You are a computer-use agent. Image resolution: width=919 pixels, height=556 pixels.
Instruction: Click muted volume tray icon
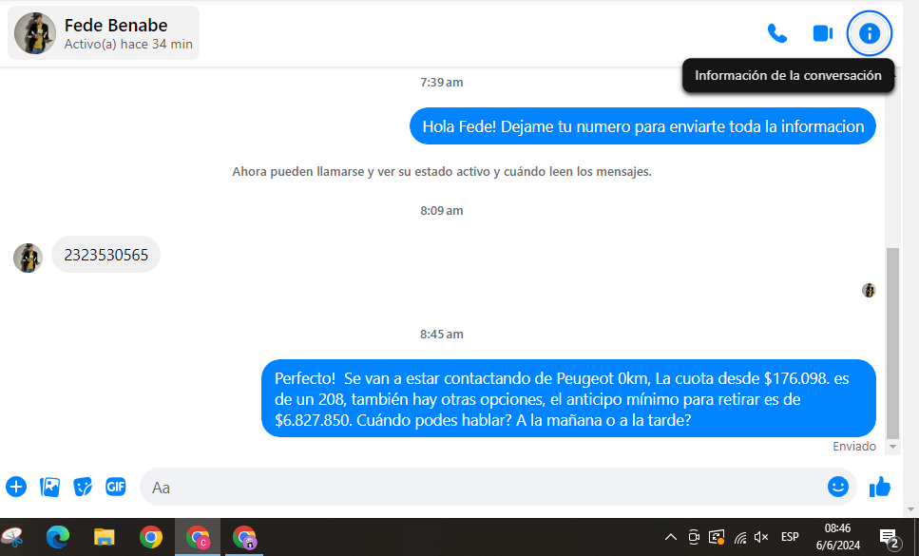point(761,537)
